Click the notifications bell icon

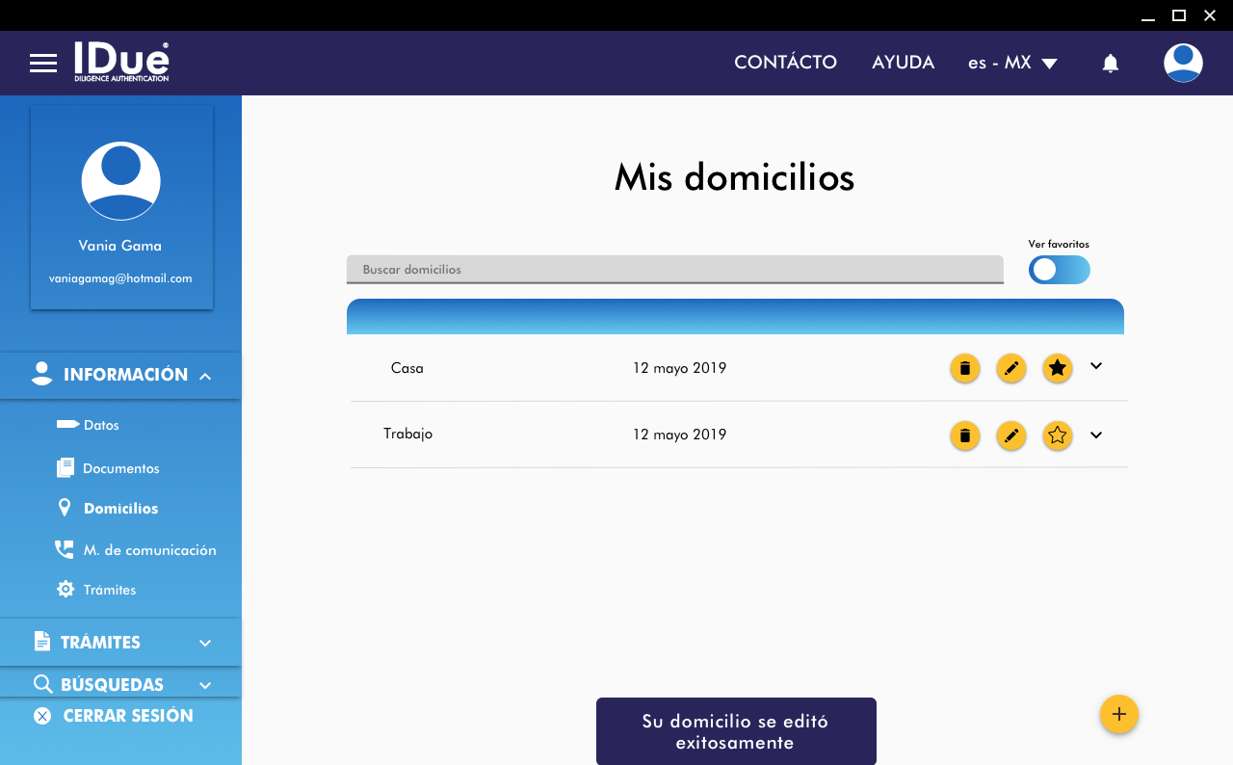point(1110,64)
